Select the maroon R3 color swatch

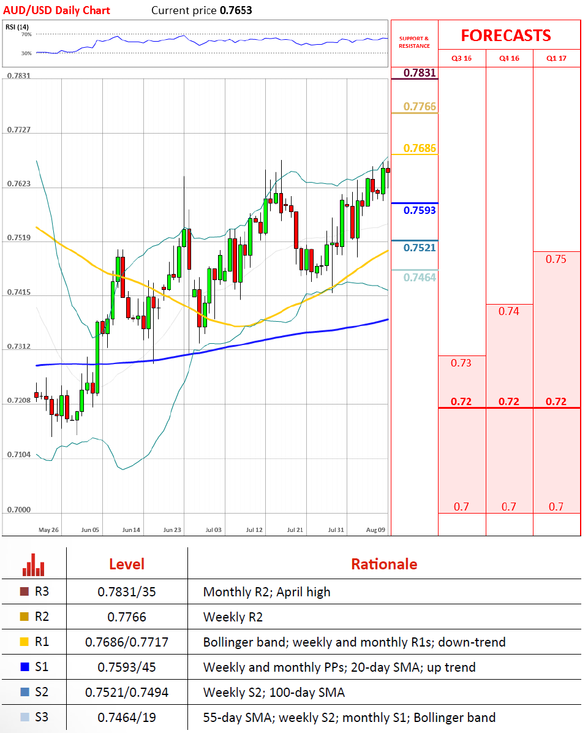[x=24, y=592]
